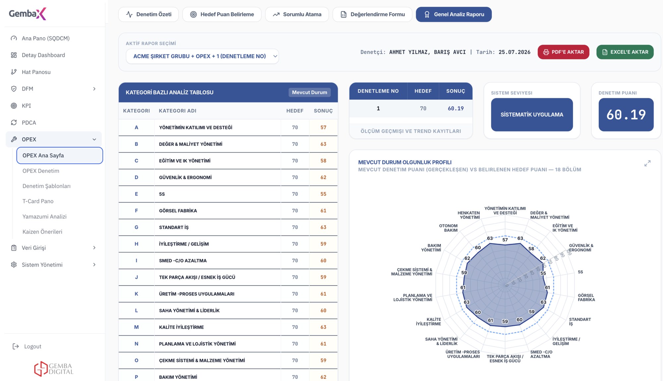Open the Değerlendirme Formu tab
The image size is (663, 381).
(x=372, y=14)
